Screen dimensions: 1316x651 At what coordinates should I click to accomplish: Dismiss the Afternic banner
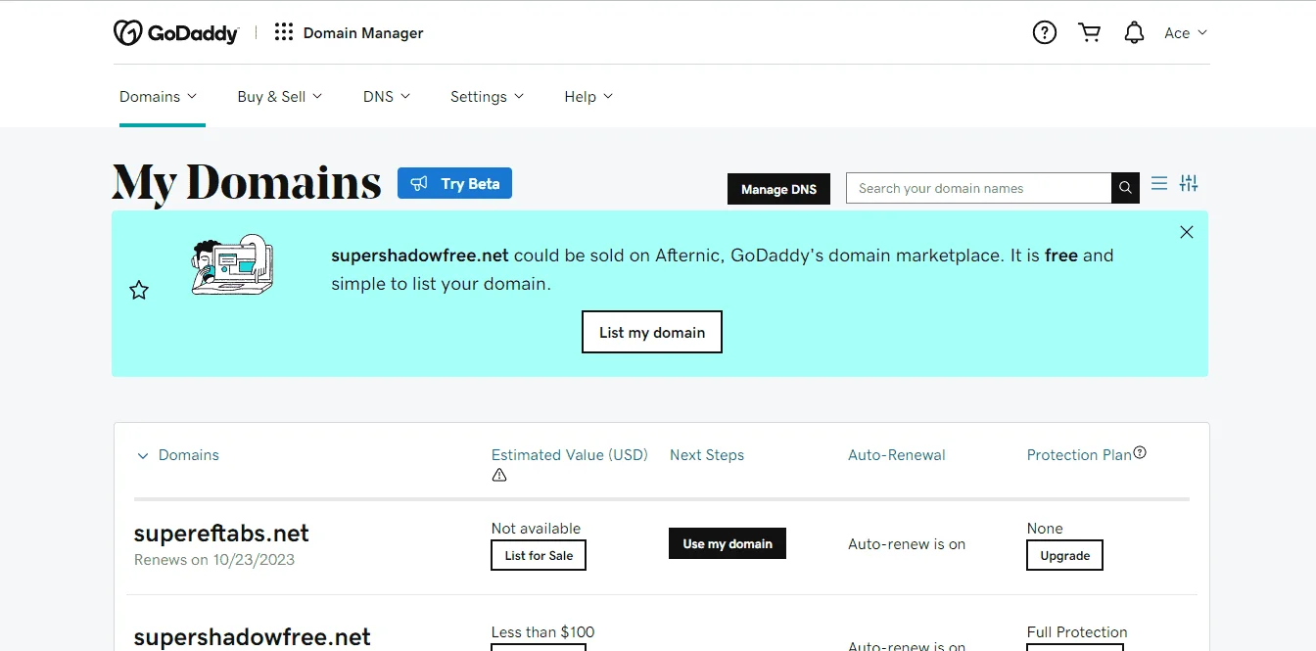pos(1187,232)
